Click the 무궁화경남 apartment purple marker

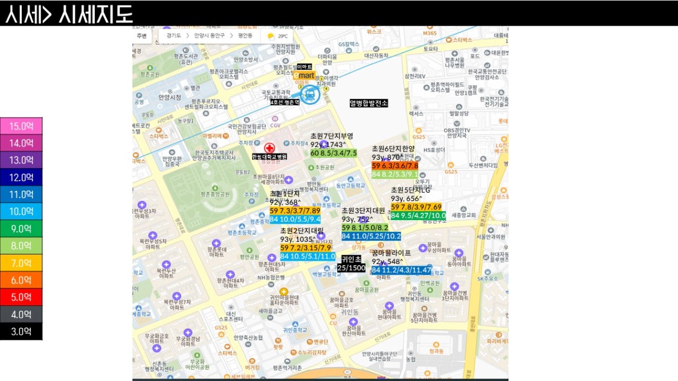[x=189, y=333]
